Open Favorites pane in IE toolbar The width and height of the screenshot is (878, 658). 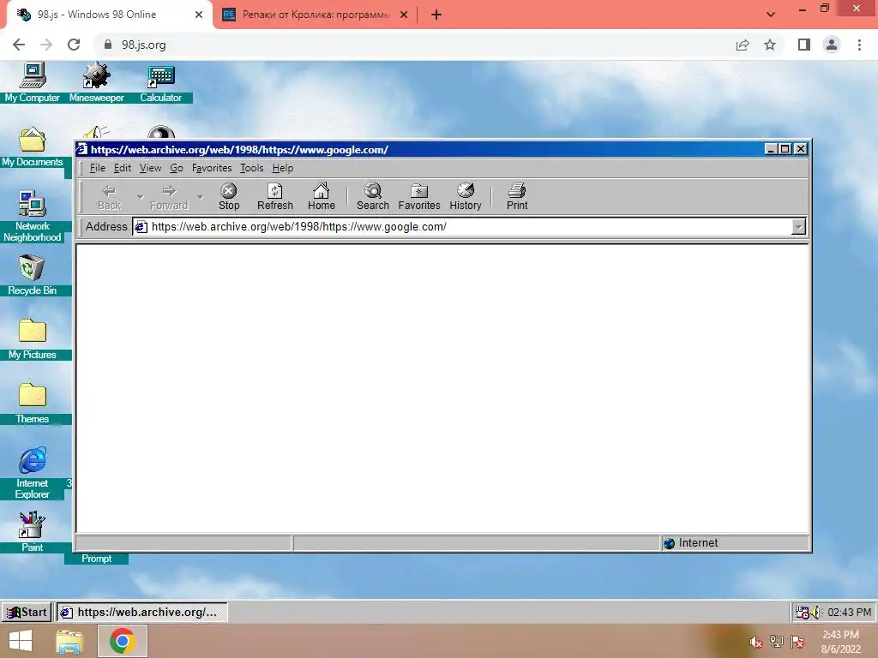(x=418, y=196)
